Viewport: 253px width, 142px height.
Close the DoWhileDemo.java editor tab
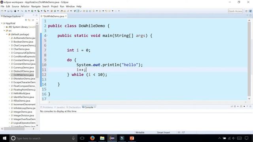coord(66,16)
